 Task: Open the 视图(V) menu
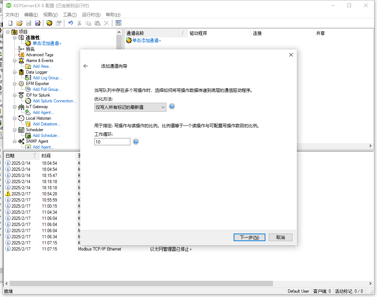pyautogui.click(x=50, y=15)
